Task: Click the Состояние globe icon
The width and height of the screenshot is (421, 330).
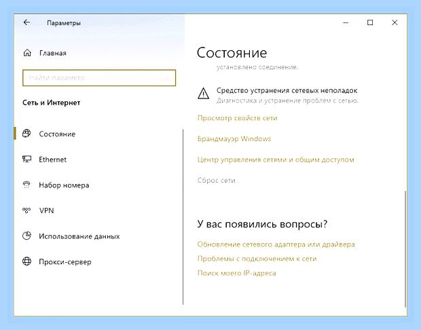Action: point(26,134)
